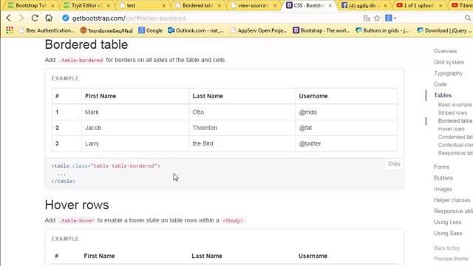Click the browser forward arrow
This screenshot has height=266, width=473.
point(21,18)
